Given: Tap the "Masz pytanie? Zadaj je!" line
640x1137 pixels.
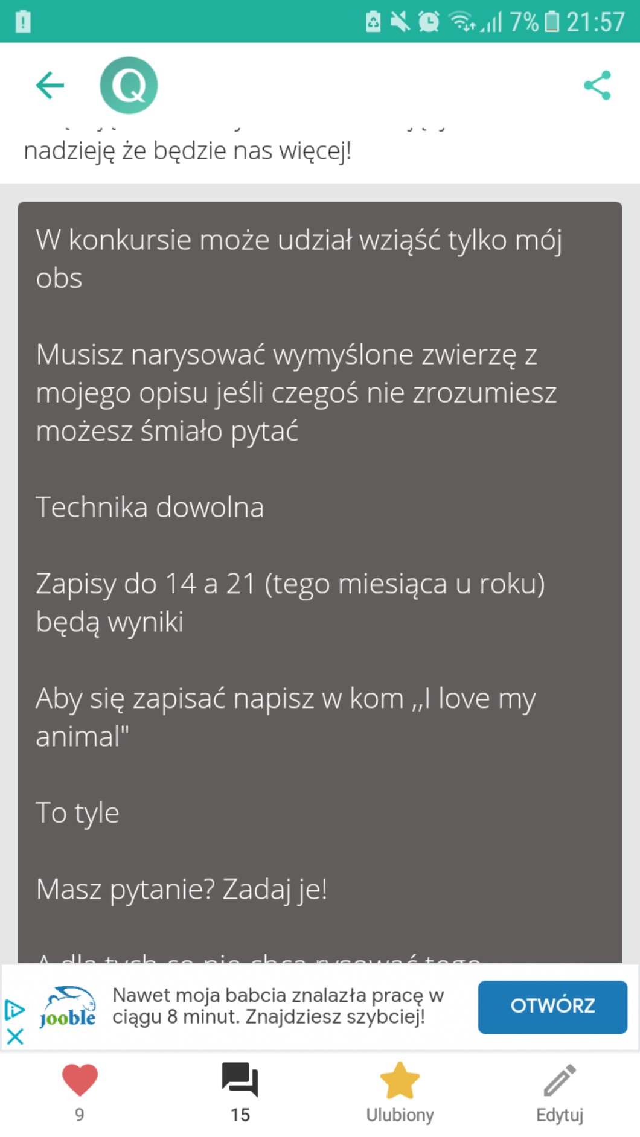Looking at the screenshot, I should pyautogui.click(x=181, y=889).
